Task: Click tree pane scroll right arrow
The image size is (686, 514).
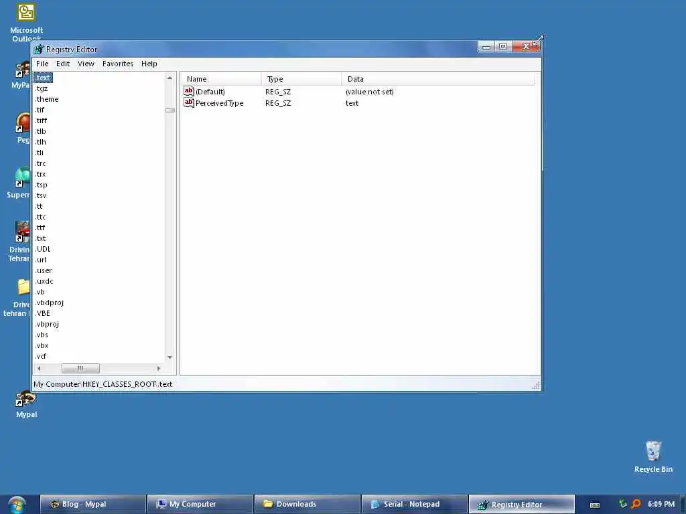Action: pyautogui.click(x=158, y=369)
